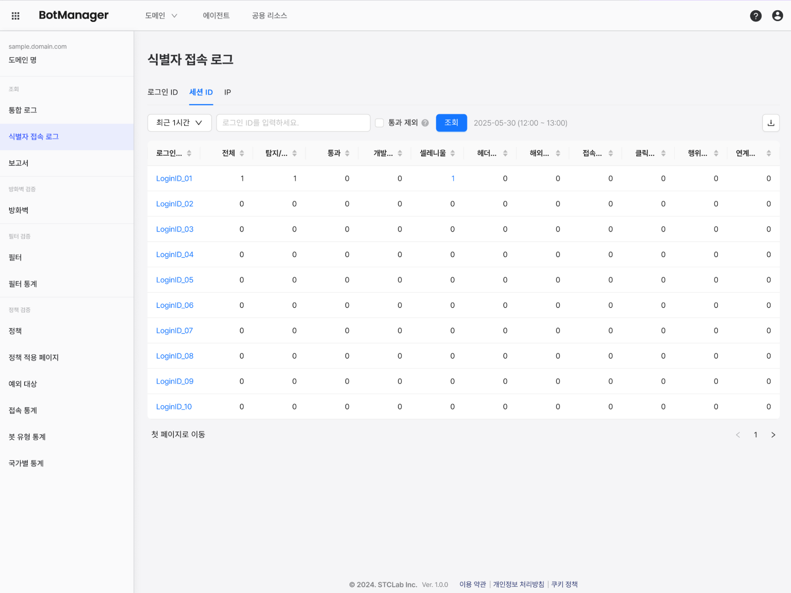
Task: Select the 셀레니움 count link for LoginID_01
Action: (453, 178)
